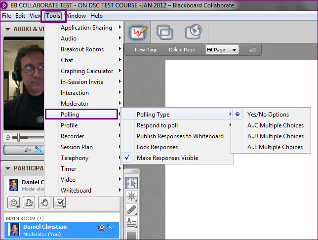Collapse the Participants panel

click(x=8, y=168)
